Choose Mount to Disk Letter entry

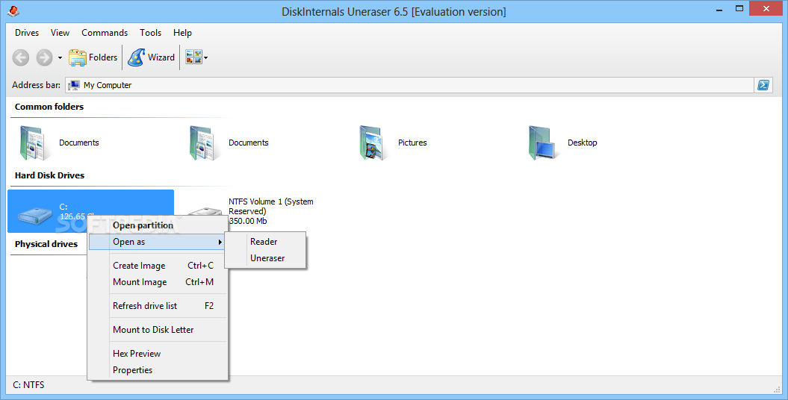click(x=158, y=330)
